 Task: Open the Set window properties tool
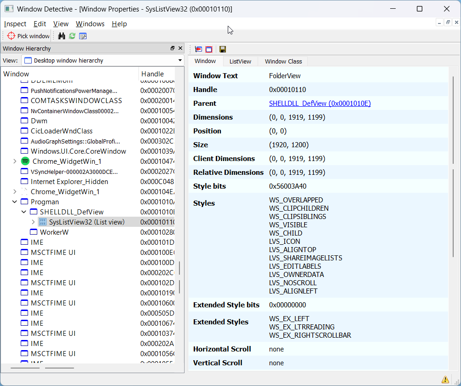pos(83,36)
